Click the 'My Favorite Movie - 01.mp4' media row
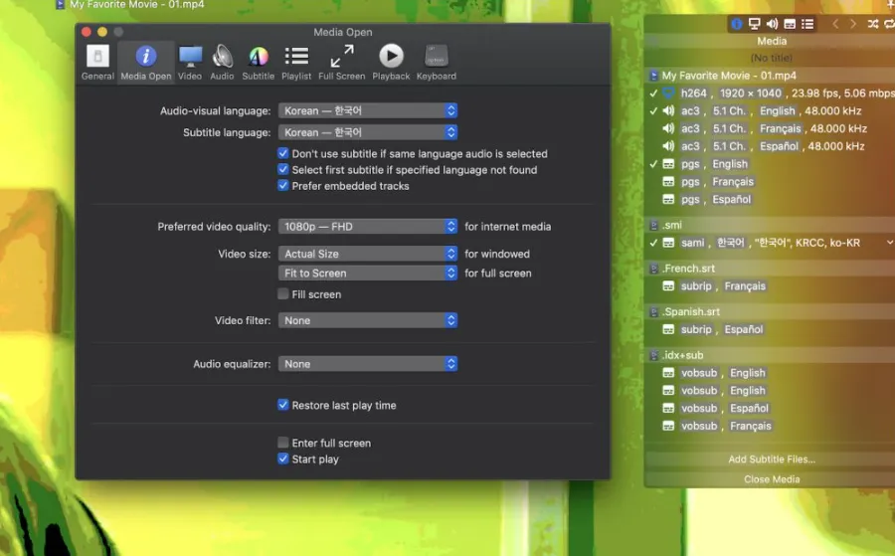The height and width of the screenshot is (556, 895). coord(771,76)
